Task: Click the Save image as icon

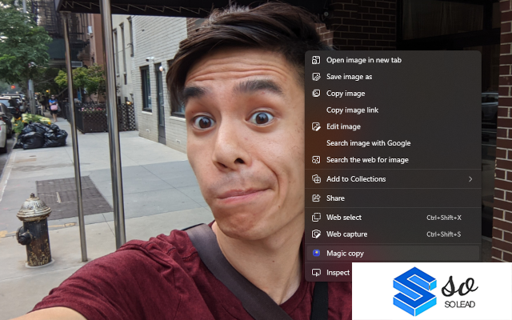Action: pos(316,77)
